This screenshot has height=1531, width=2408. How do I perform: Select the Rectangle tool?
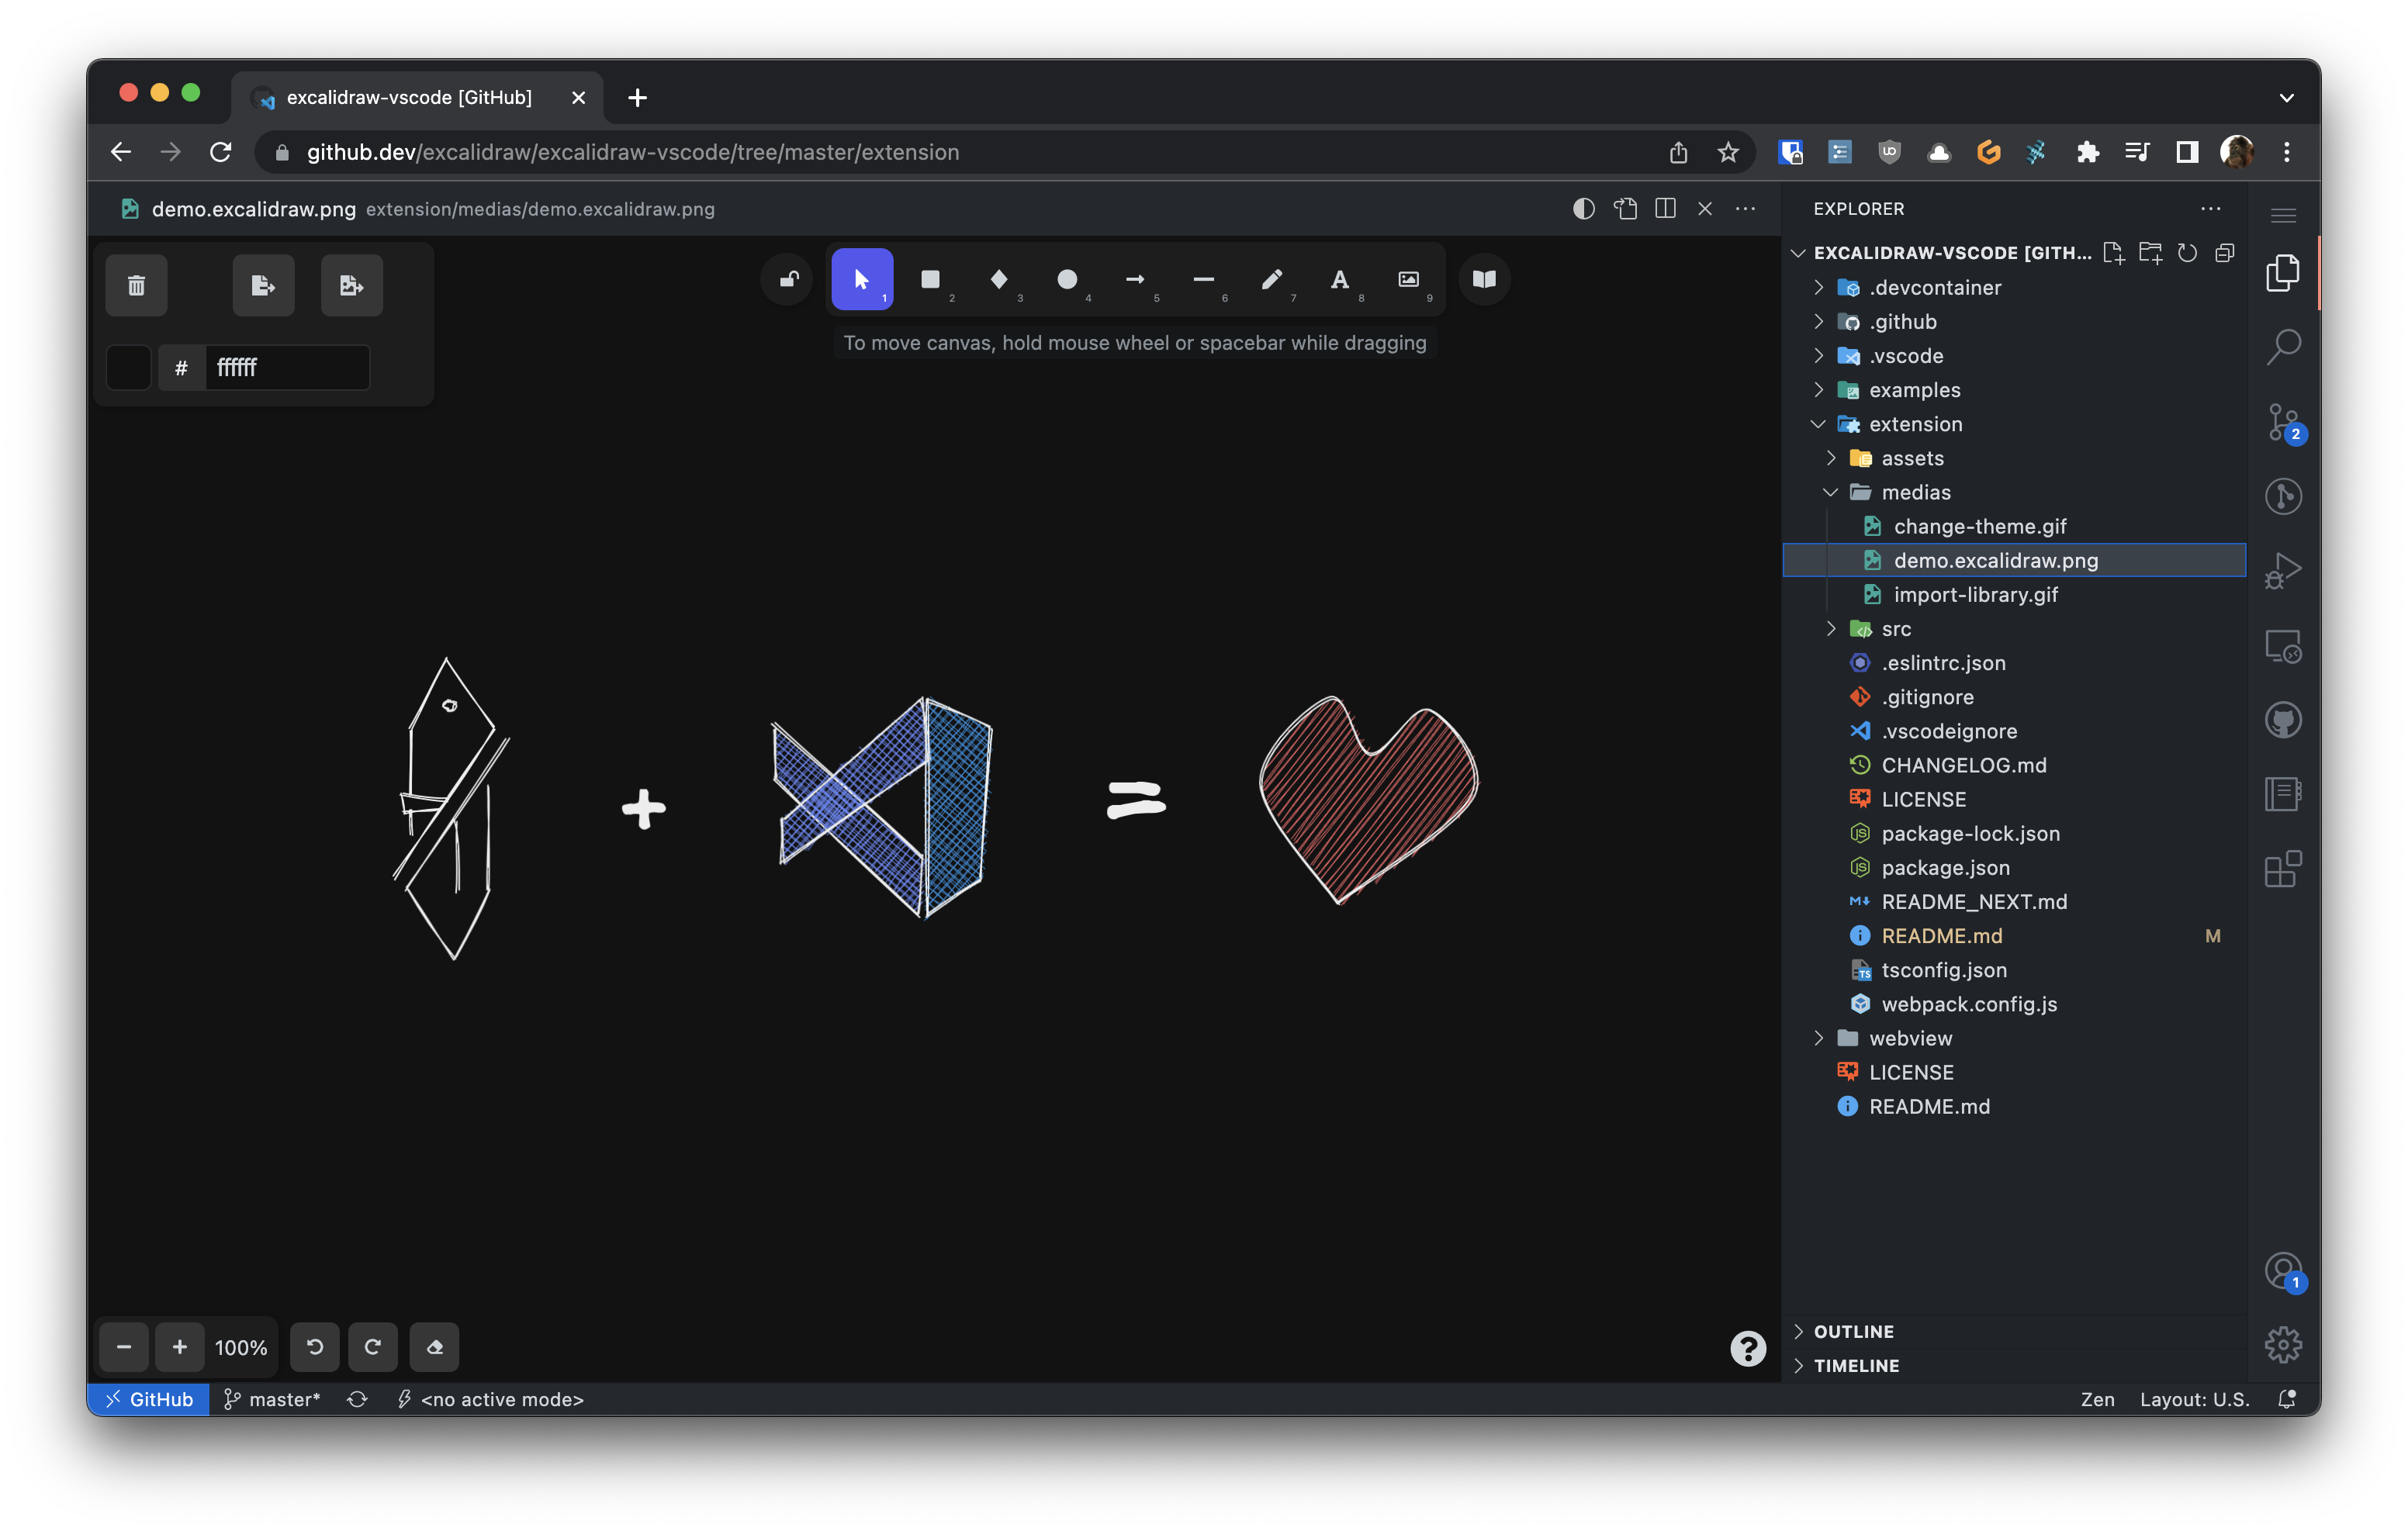tap(930, 280)
